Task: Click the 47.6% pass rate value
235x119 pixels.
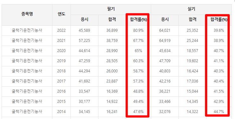Action: (x=138, y=112)
